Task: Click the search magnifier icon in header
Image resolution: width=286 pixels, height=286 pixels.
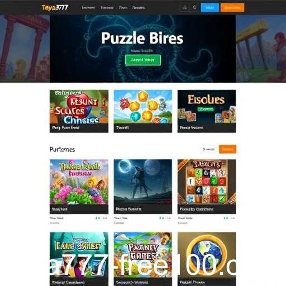Action: [194, 8]
